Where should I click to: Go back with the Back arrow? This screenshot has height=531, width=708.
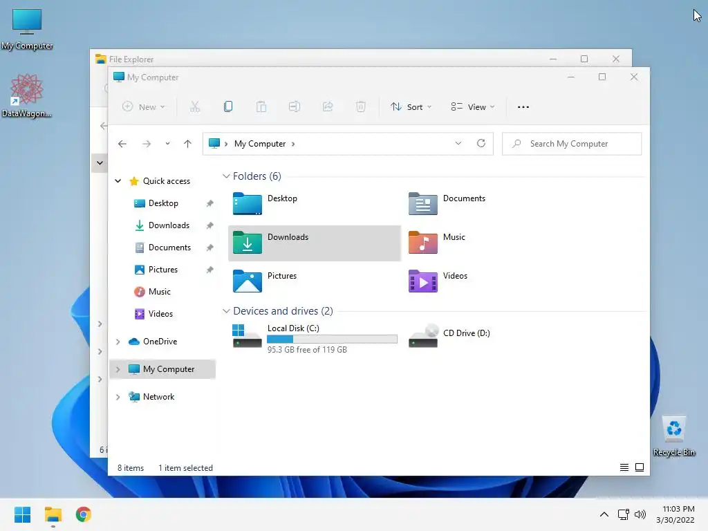pos(122,144)
